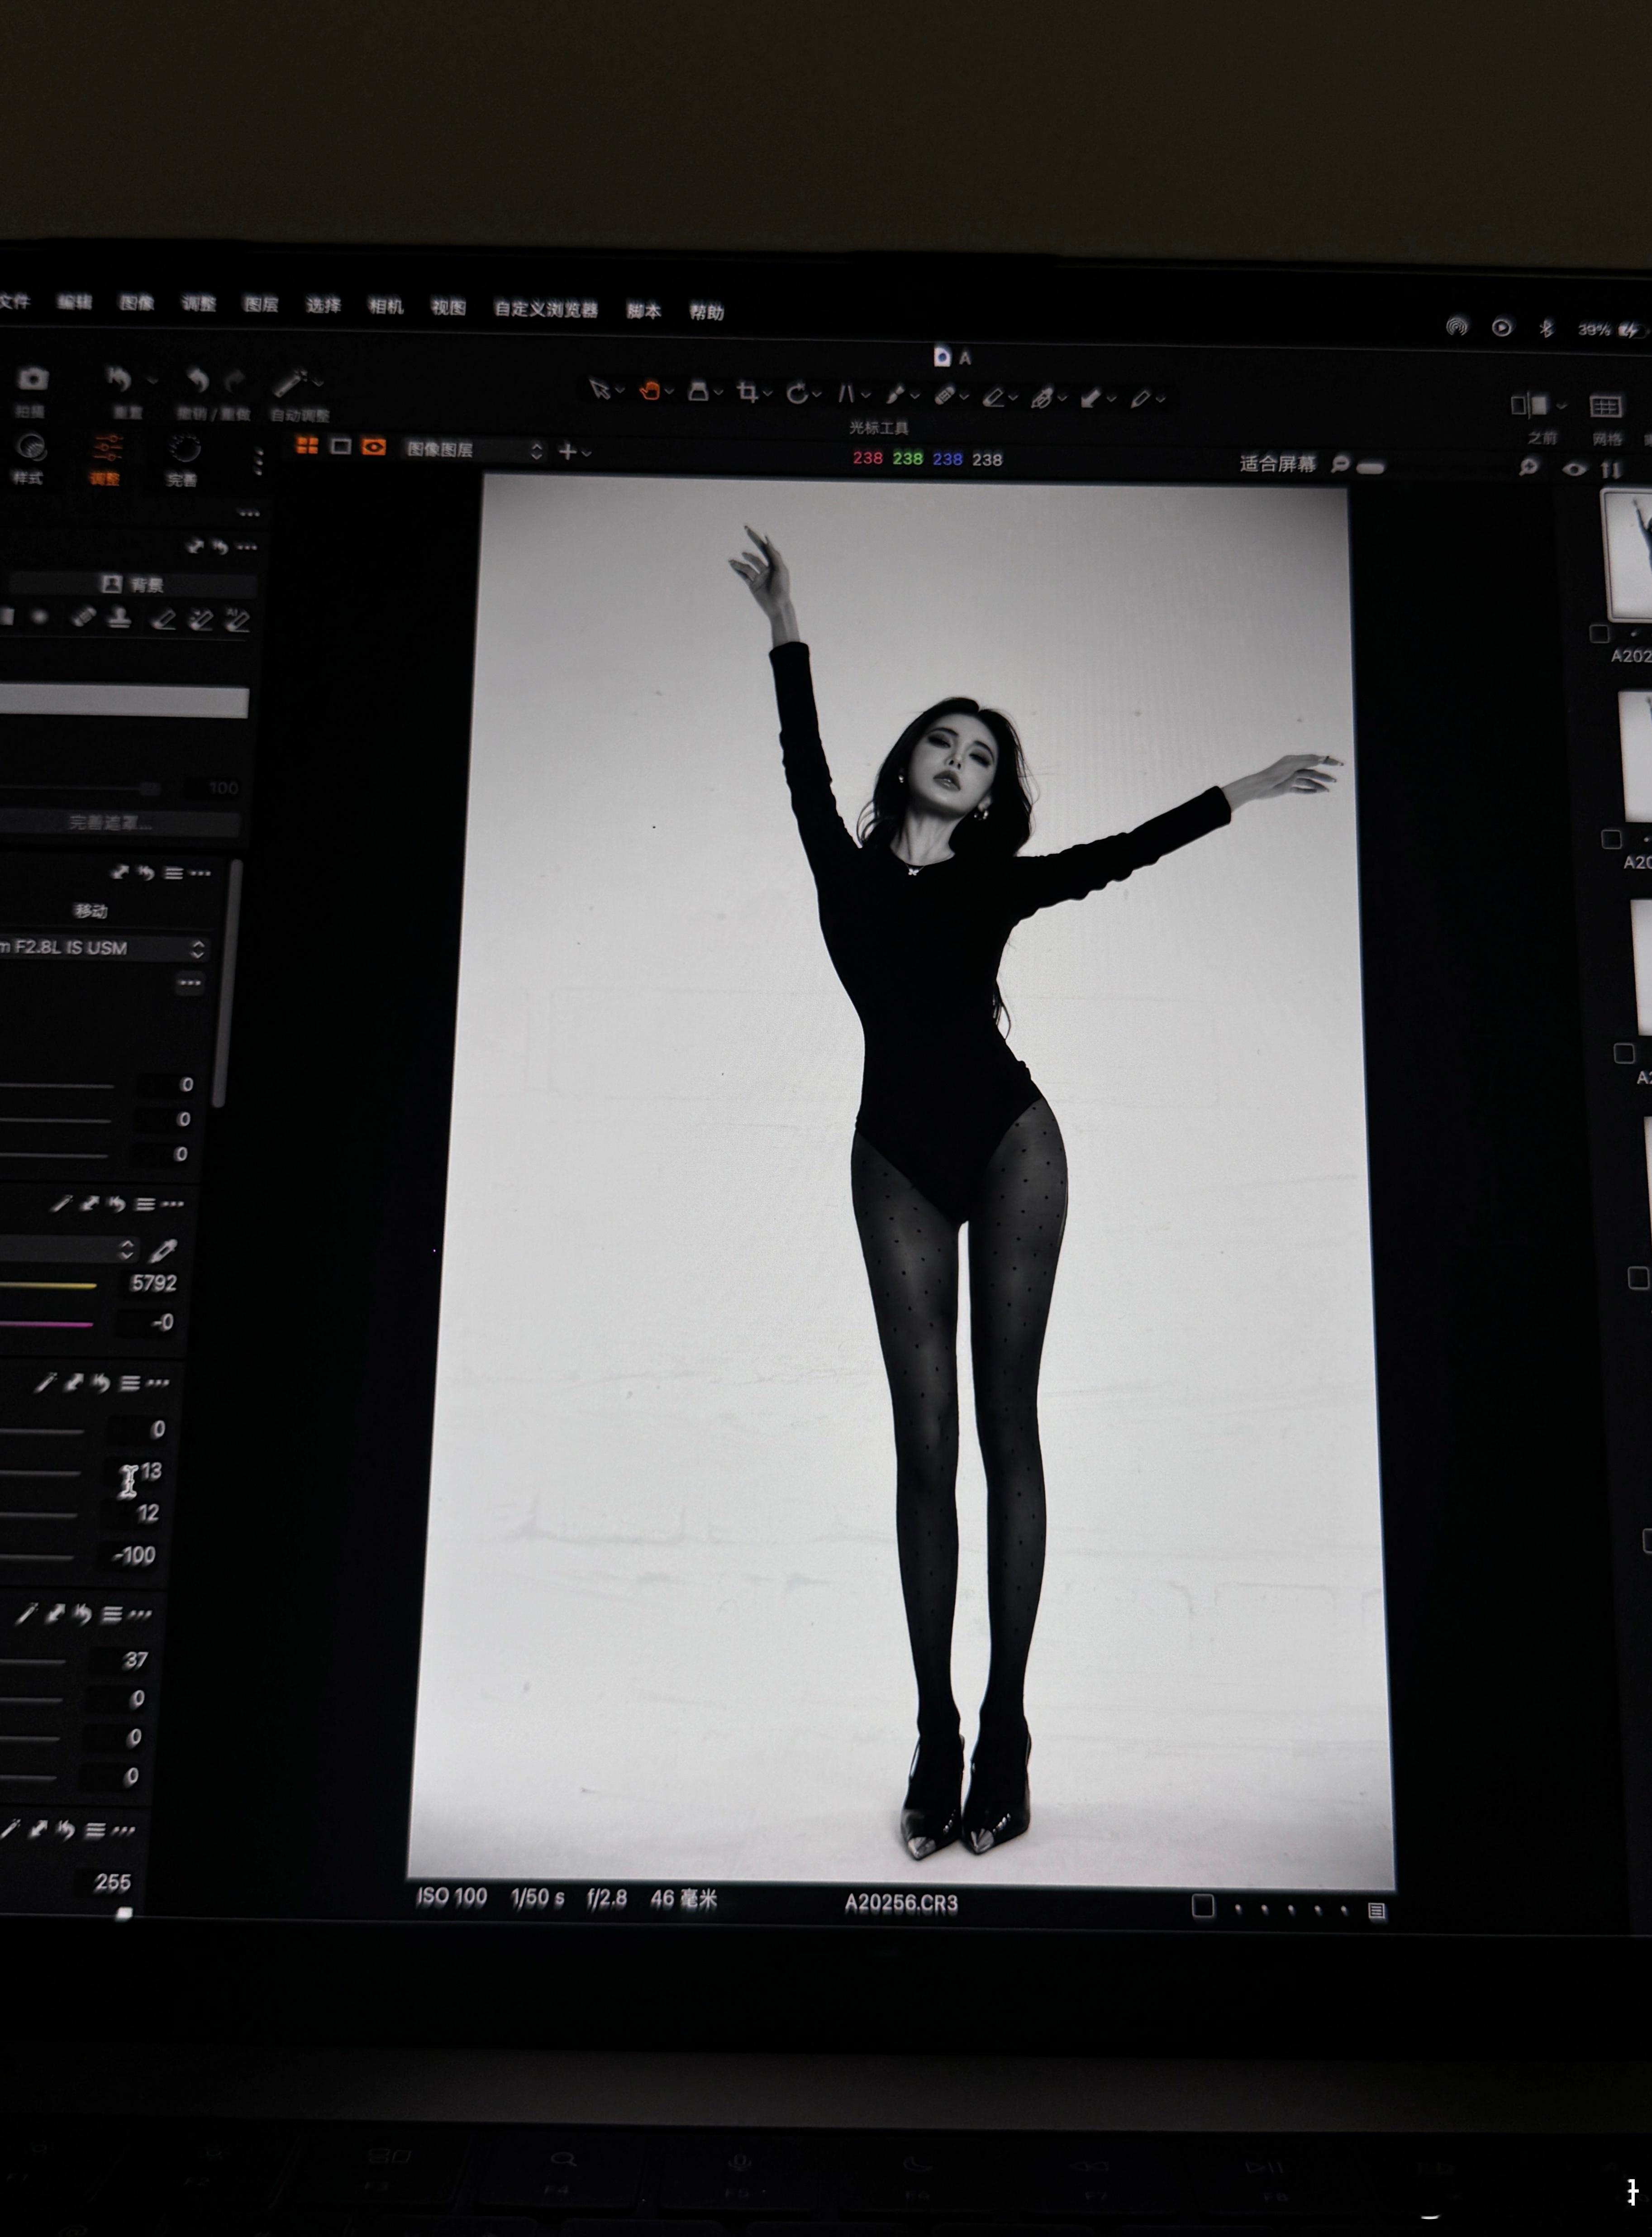Viewport: 1652px width, 2237px height.
Task: Click the white balance eyedropper picker icon
Action: click(163, 1250)
